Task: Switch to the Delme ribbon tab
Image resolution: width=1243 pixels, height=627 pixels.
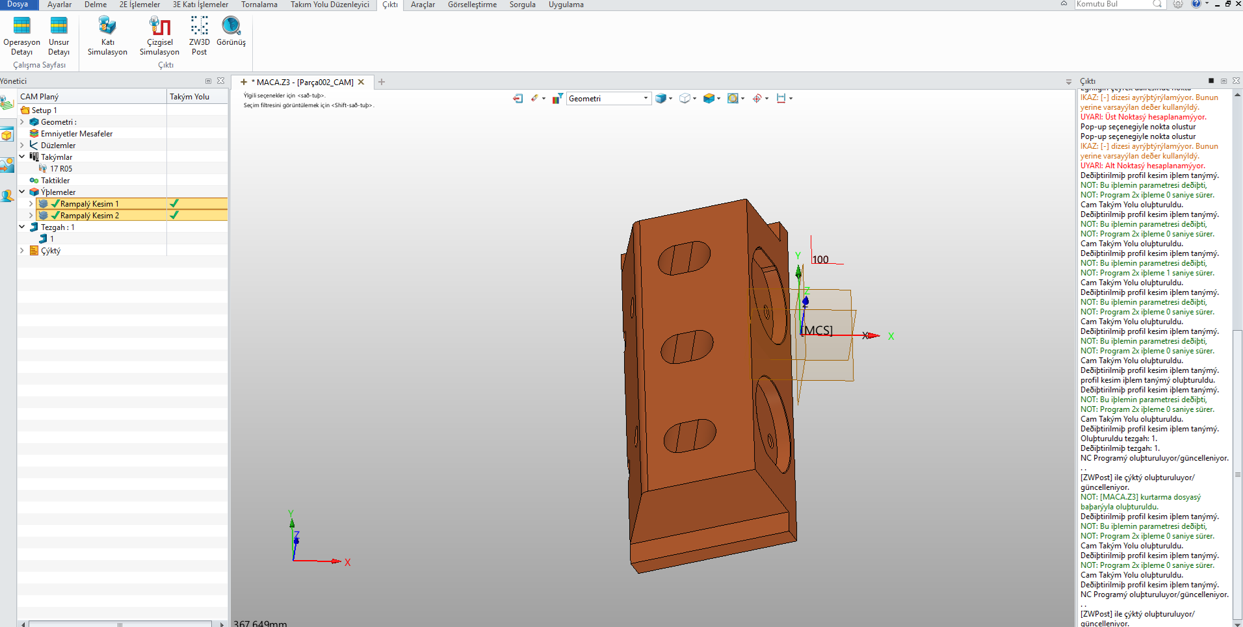Action: (x=96, y=5)
